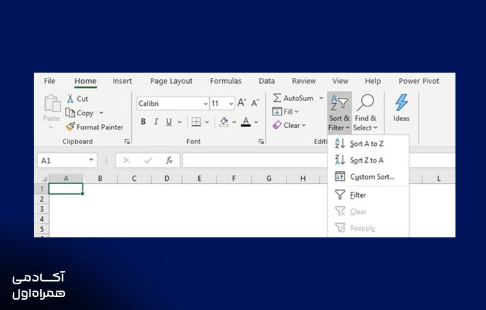Open the Power Pivot tab

[418, 81]
